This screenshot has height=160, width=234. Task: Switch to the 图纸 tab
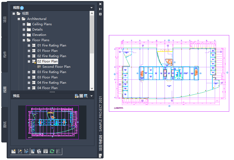tap(5, 125)
